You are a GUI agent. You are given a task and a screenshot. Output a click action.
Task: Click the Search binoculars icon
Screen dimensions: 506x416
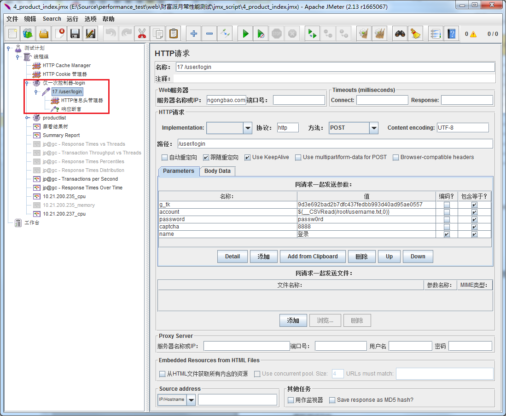(400, 34)
